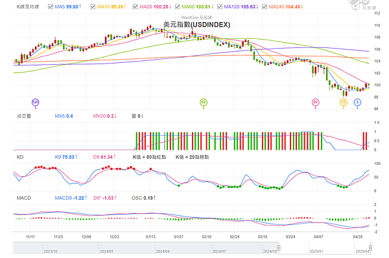Image resolution: width=389 pixels, height=258 pixels.
Task: Click 2023/10 on the navigator timeline
Action: tap(51, 252)
